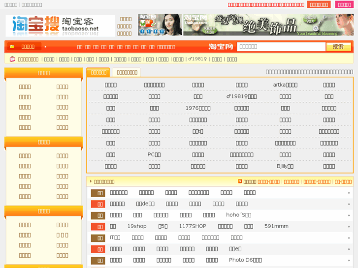Open the 591mmm link

(x=276, y=226)
